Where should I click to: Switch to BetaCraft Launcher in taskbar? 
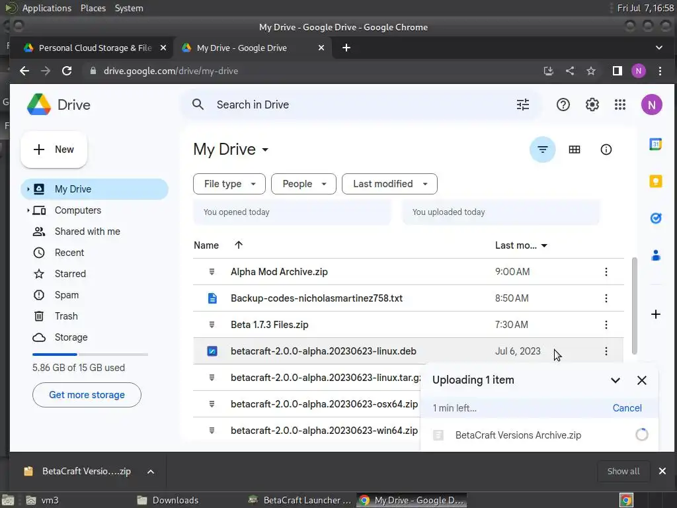coord(301,500)
